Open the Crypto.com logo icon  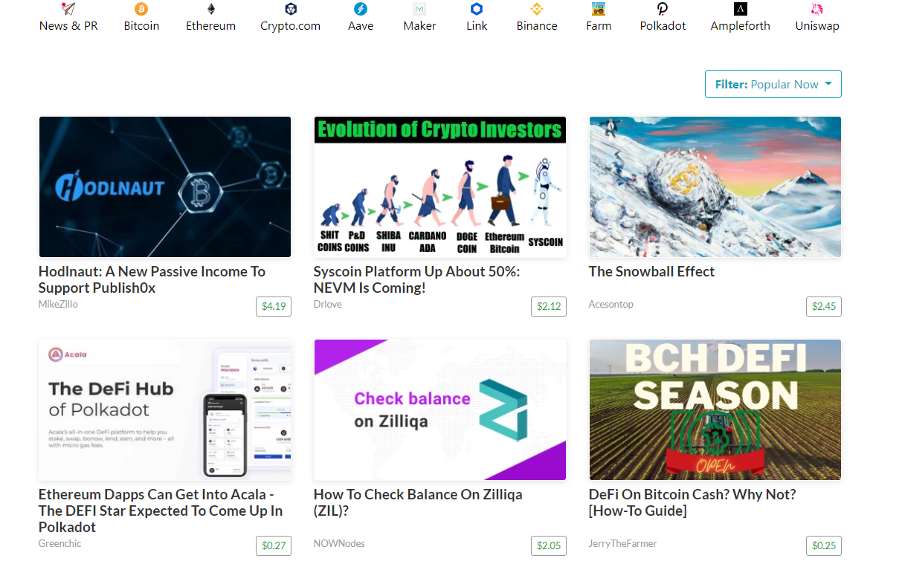290,9
